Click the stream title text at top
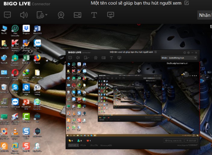 tap(137, 3)
